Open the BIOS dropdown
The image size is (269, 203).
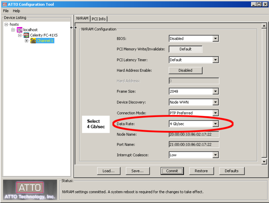215,39
